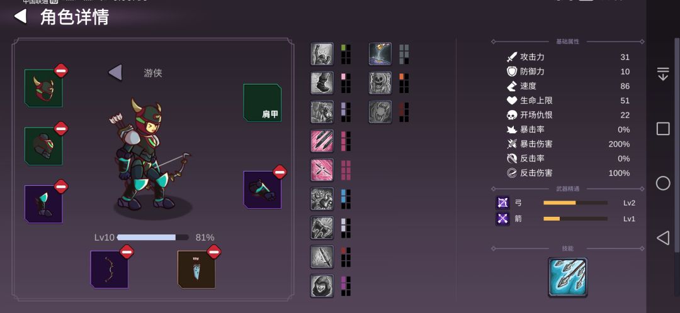Click the Lv10 experience progress bar

[x=152, y=237]
